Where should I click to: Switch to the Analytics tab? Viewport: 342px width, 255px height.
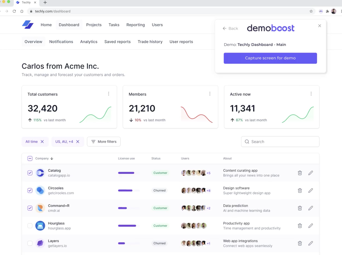point(89,42)
